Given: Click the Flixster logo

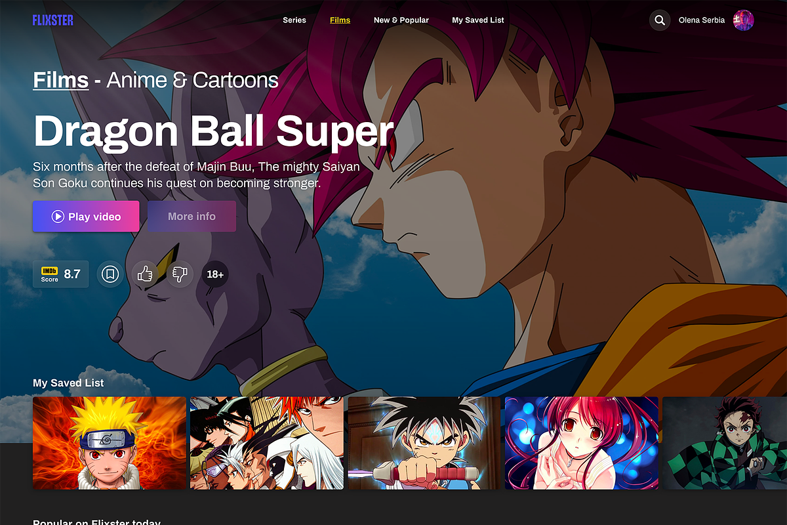Looking at the screenshot, I should tap(53, 20).
